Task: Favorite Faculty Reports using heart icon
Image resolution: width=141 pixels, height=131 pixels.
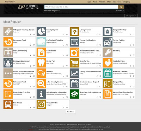Action: coord(67,35)
